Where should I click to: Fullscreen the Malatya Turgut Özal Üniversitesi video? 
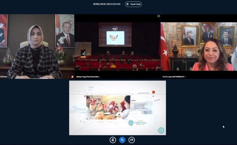[x=158, y=16]
